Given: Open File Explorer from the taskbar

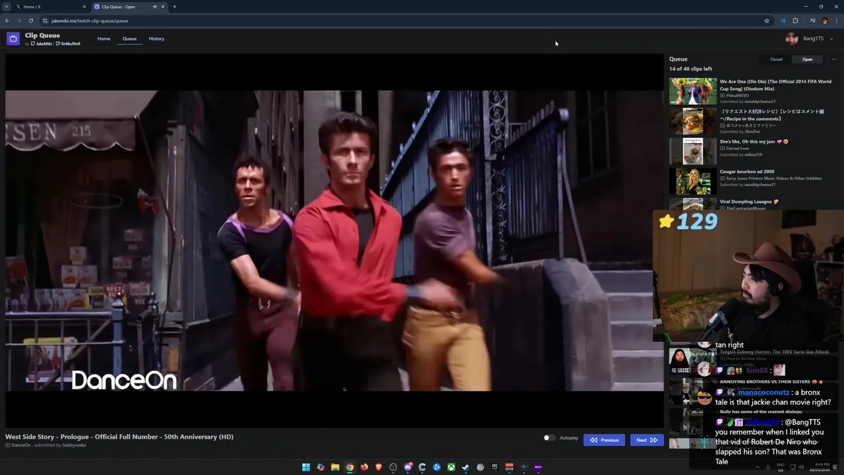Looking at the screenshot, I should 335,467.
